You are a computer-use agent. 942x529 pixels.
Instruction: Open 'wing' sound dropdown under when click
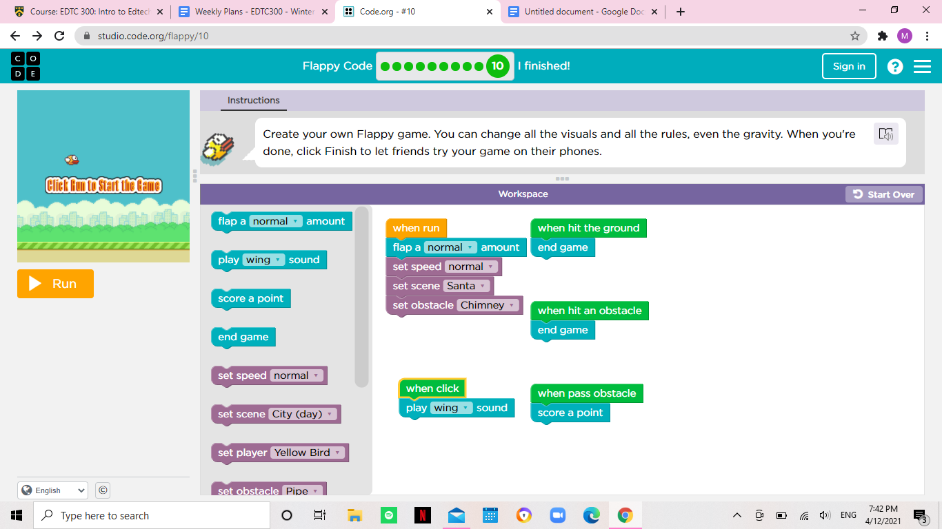[x=452, y=408]
